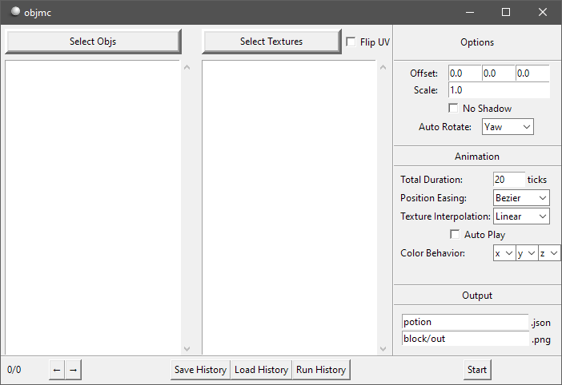Click the Run History button
Viewport: 562px width, 385px height.
point(321,370)
